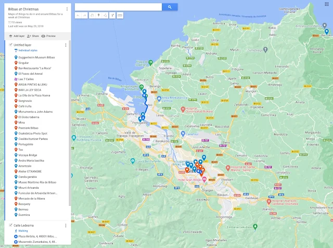Click Embalse Lekubaso green park marker
The width and height of the screenshot is (333, 248).
click(255, 227)
